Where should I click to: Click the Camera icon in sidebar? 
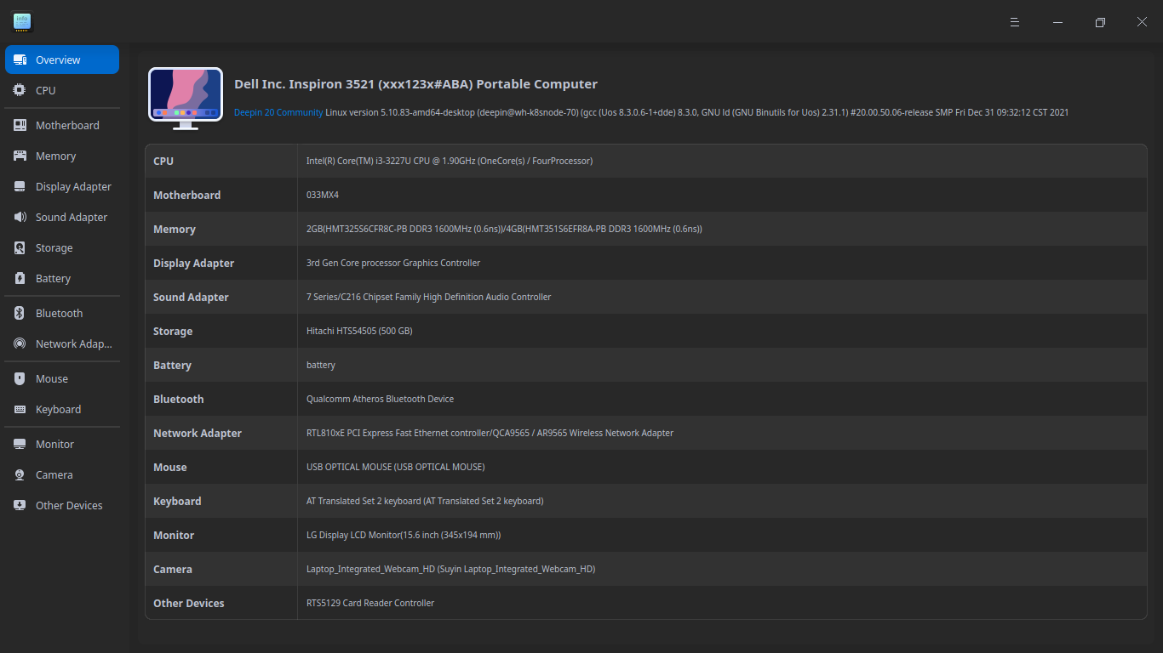point(20,474)
